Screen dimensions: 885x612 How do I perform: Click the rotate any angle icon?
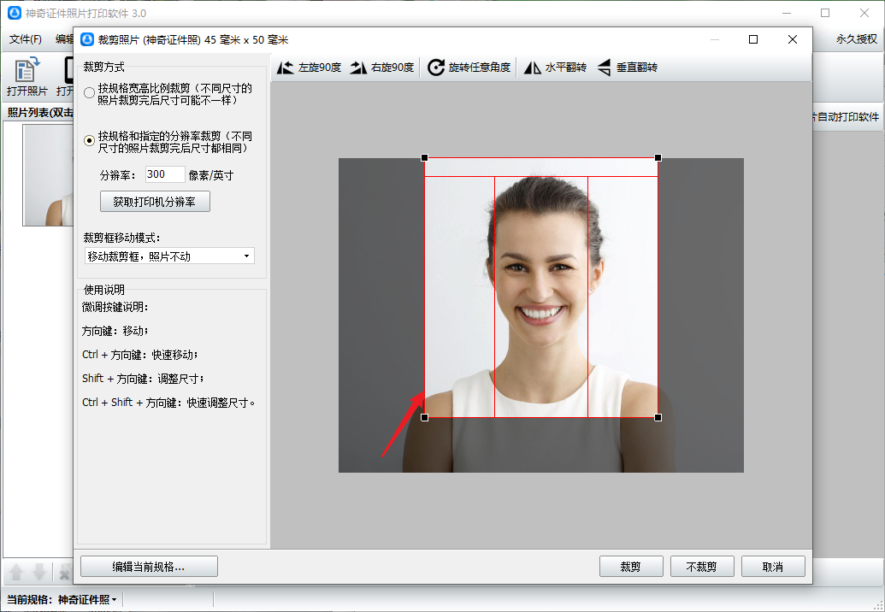click(x=436, y=68)
